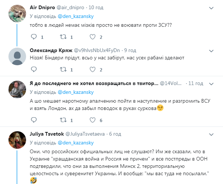Reply to Air Dnipro's tweet
223x184 pixels.
[34, 37]
